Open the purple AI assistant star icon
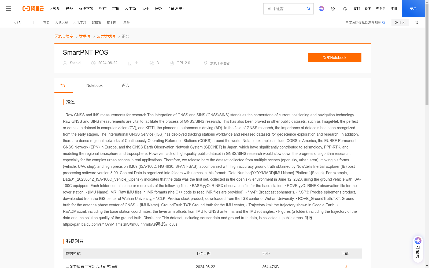This screenshot has height=268, width=429. pos(321,9)
